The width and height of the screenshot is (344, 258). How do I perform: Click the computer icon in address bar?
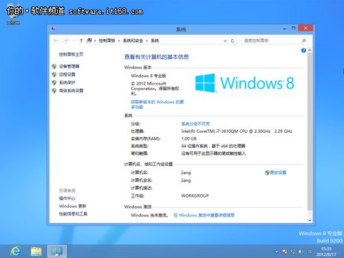89,41
